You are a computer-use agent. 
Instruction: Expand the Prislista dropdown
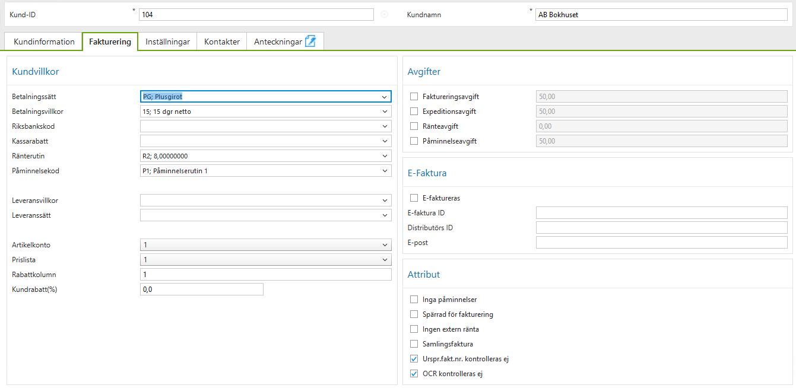click(385, 259)
